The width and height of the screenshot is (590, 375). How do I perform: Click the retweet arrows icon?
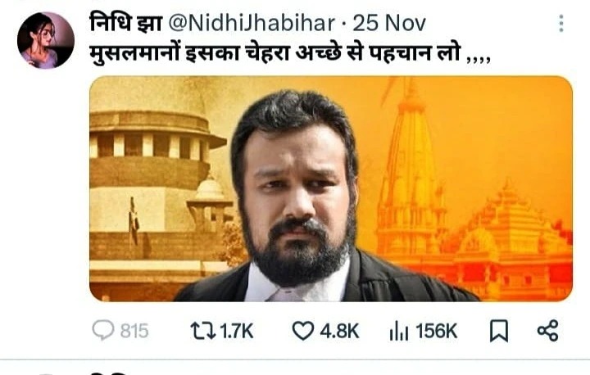[x=203, y=331]
